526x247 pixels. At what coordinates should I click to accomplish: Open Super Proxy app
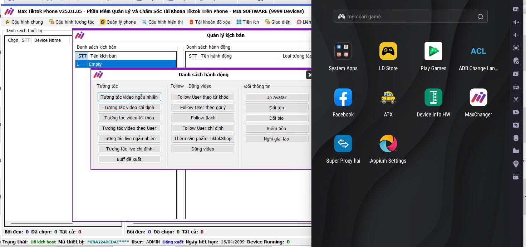[343, 144]
